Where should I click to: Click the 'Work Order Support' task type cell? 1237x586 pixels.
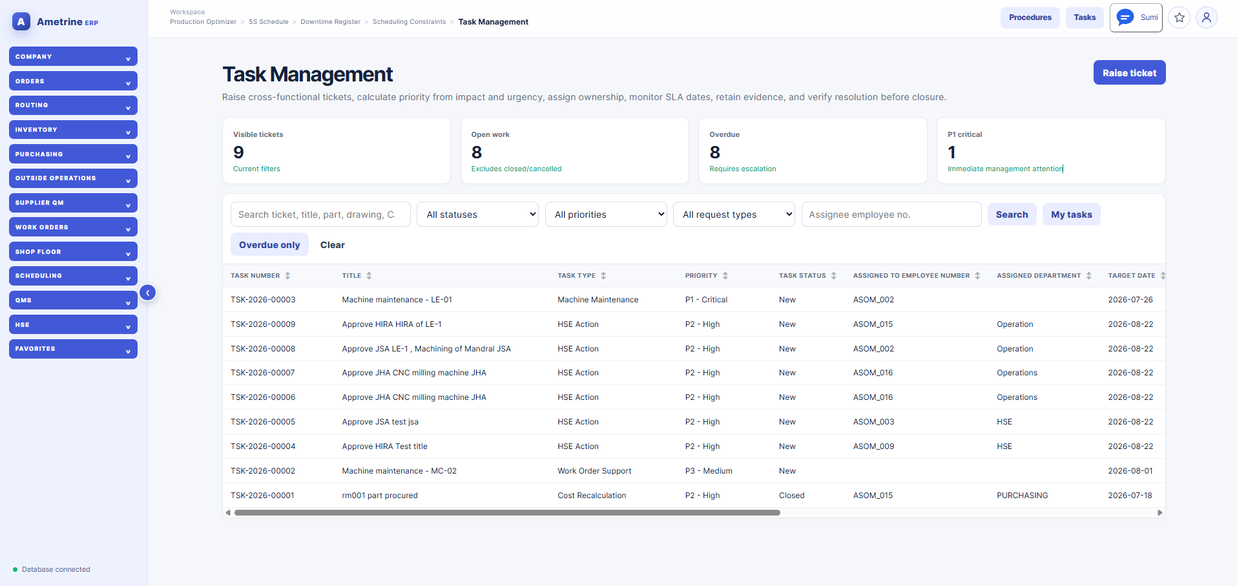594,471
